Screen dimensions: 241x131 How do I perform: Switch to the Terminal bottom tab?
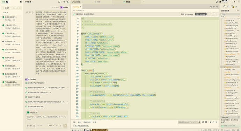[x=94, y=122]
